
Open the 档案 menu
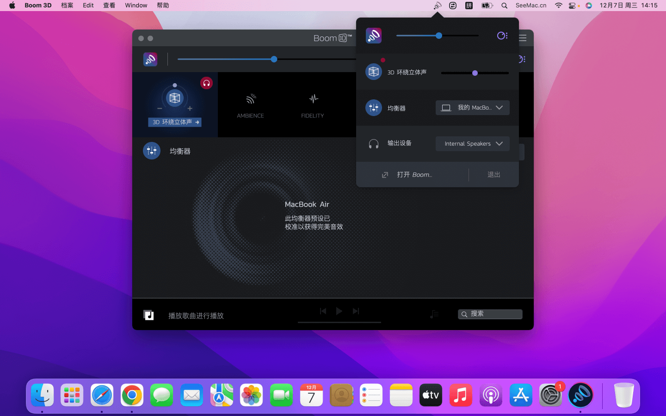coord(67,6)
